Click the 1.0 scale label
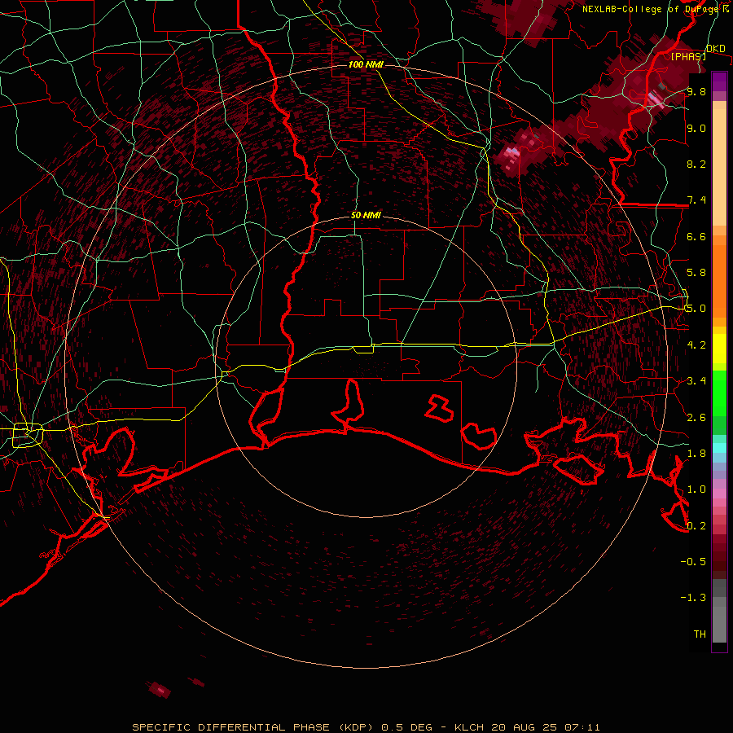Image resolution: width=733 pixels, height=733 pixels. pyautogui.click(x=696, y=489)
